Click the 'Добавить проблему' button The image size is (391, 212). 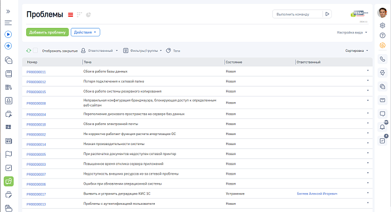47,32
